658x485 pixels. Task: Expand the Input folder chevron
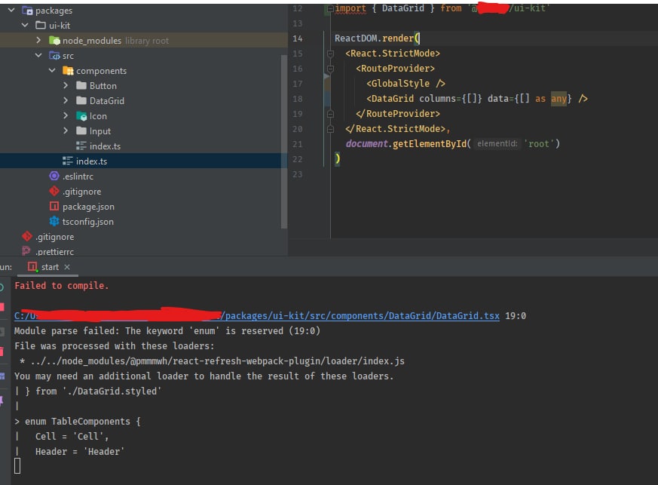coord(66,130)
